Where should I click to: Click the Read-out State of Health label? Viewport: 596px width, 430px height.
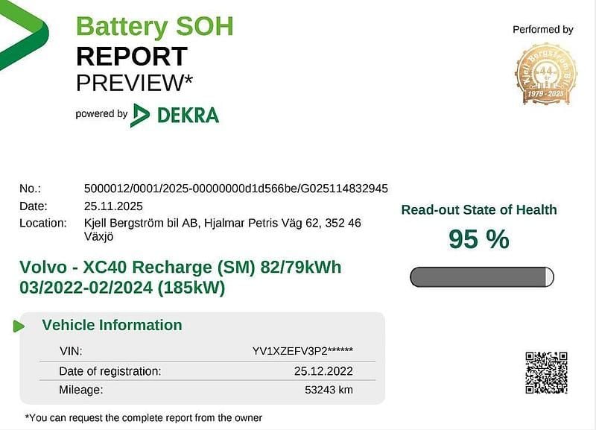[478, 210]
